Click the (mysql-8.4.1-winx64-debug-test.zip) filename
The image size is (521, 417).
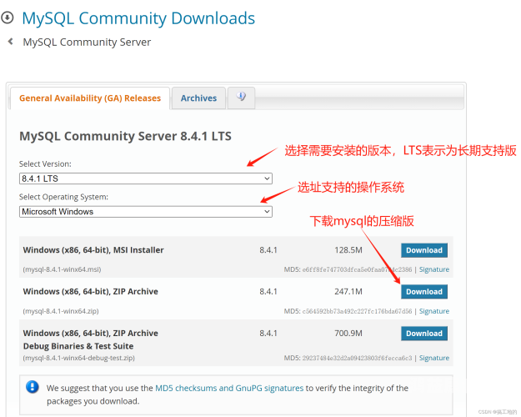tap(78, 358)
